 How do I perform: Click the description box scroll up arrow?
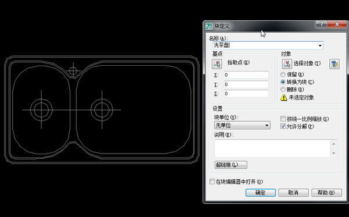point(334,144)
